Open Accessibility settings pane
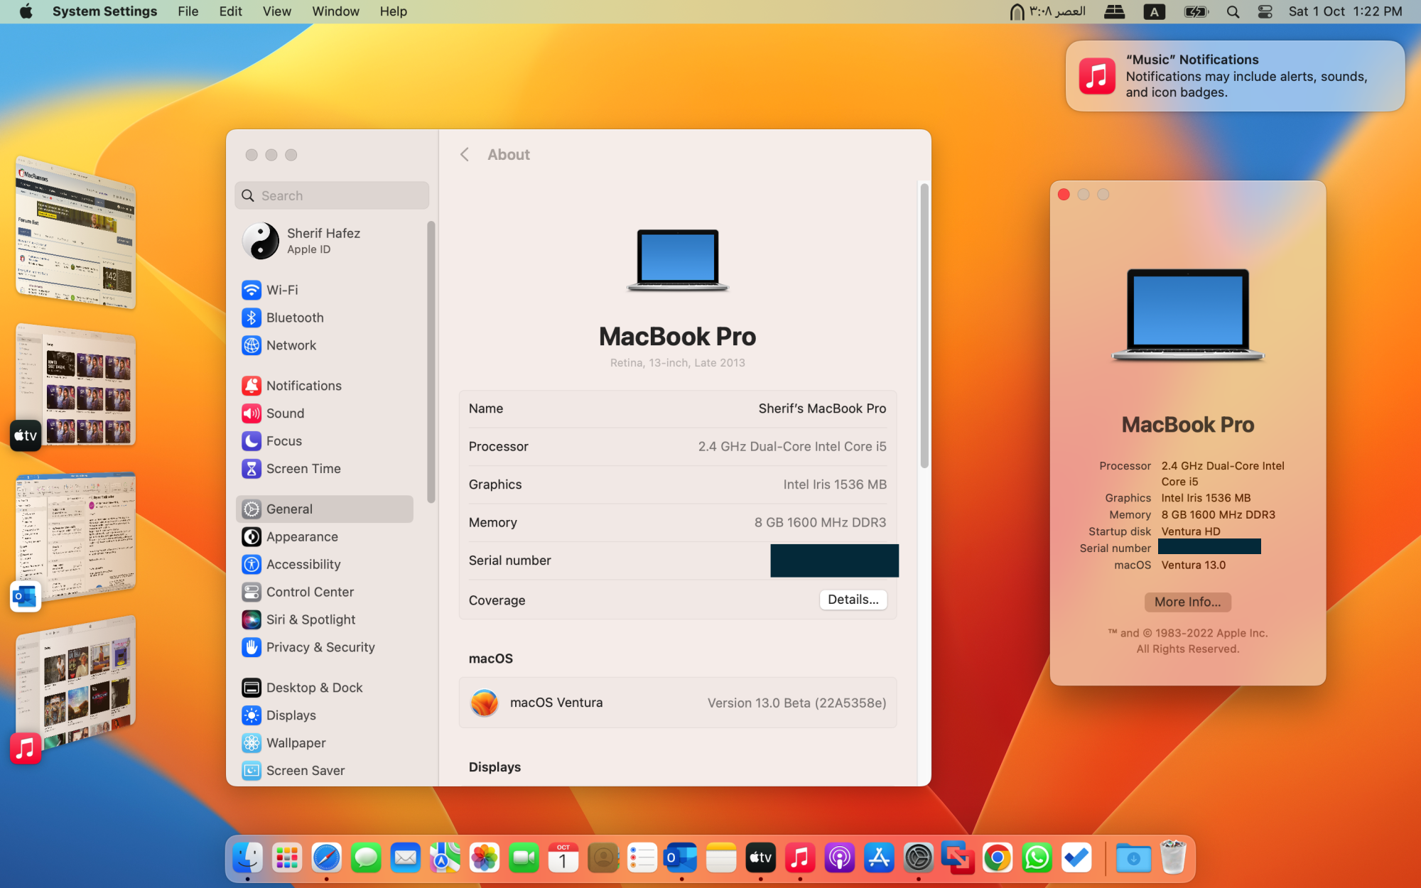 point(303,564)
